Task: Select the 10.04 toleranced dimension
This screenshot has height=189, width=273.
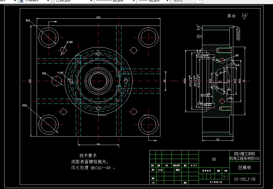Action: point(205,95)
